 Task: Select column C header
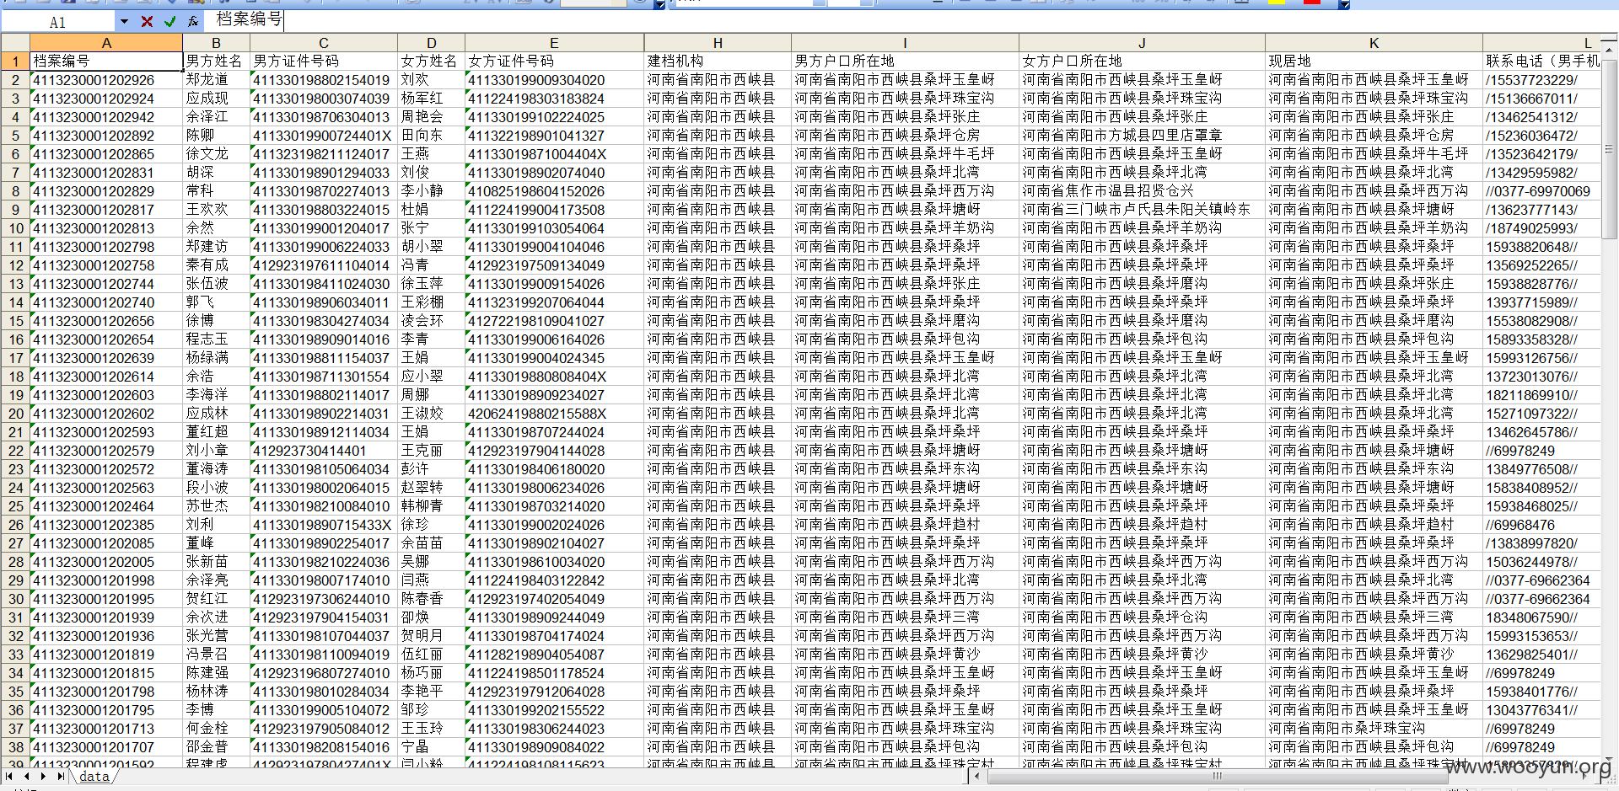point(323,43)
